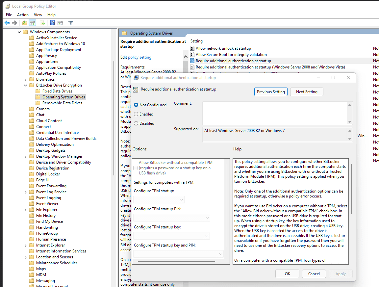
Task: Click the Apply button
Action: [x=340, y=274]
